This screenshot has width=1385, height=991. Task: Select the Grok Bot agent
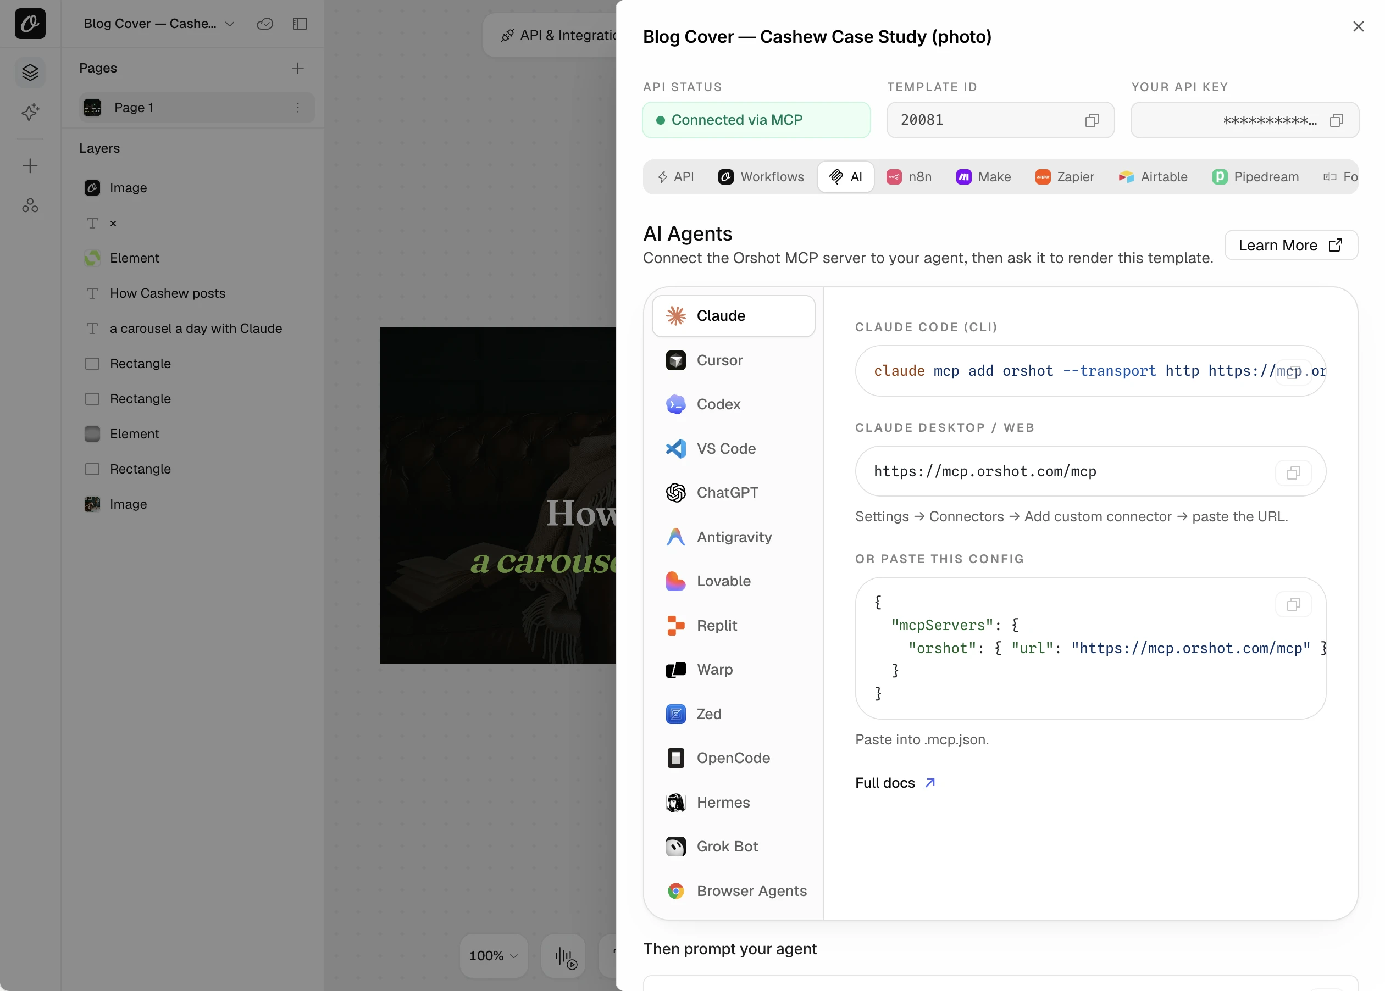pos(733,847)
